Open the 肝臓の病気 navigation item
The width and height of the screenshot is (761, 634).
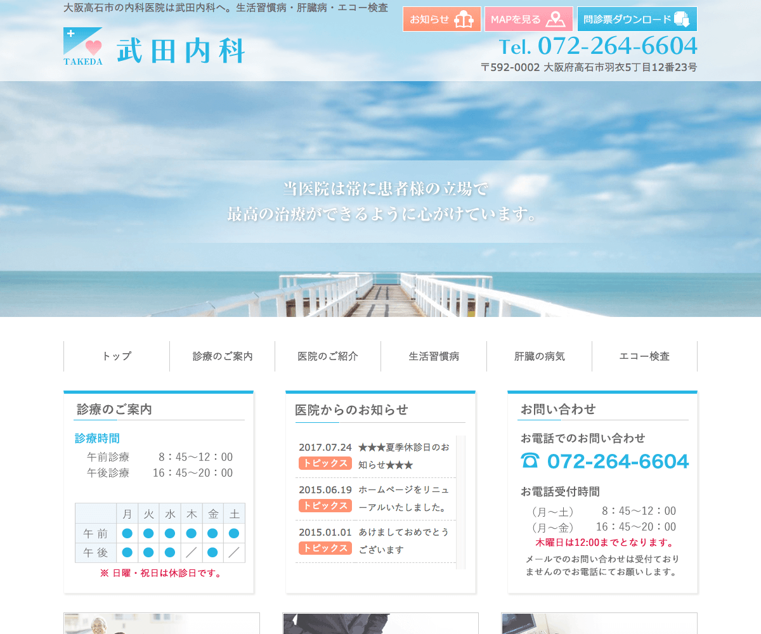coord(540,356)
